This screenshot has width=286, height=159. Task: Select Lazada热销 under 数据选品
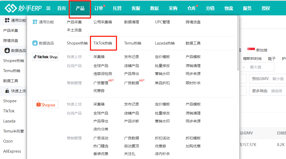tap(165, 43)
